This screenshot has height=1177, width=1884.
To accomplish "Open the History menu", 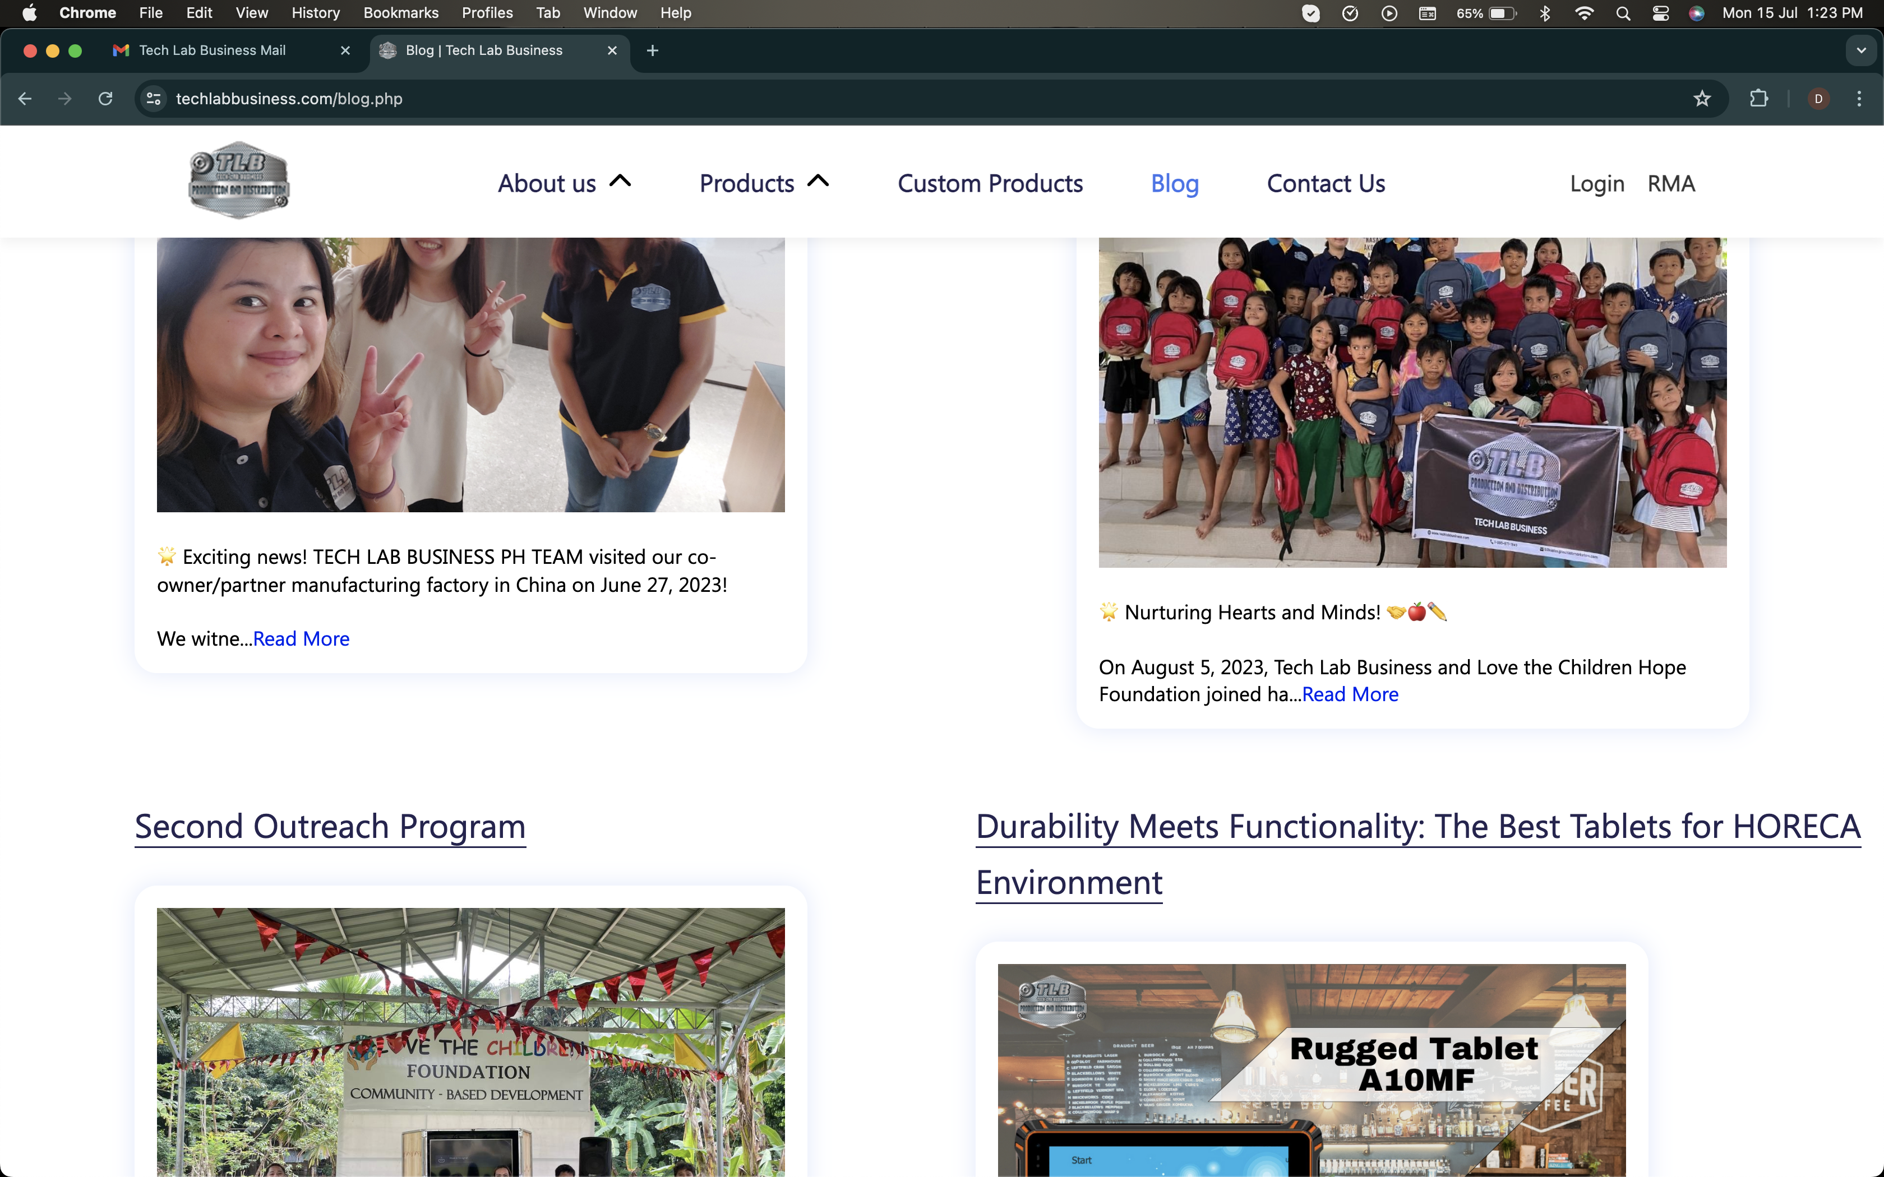I will click(x=315, y=13).
